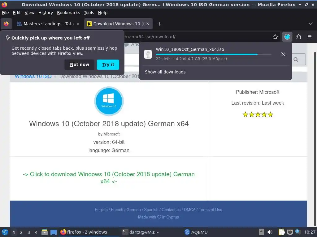Click the update notifier tray icon
Viewport: 317px width, 237px height.
(297, 232)
